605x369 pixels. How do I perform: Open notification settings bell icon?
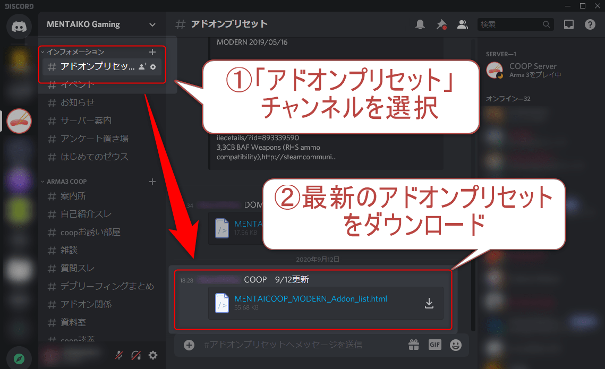(x=420, y=24)
